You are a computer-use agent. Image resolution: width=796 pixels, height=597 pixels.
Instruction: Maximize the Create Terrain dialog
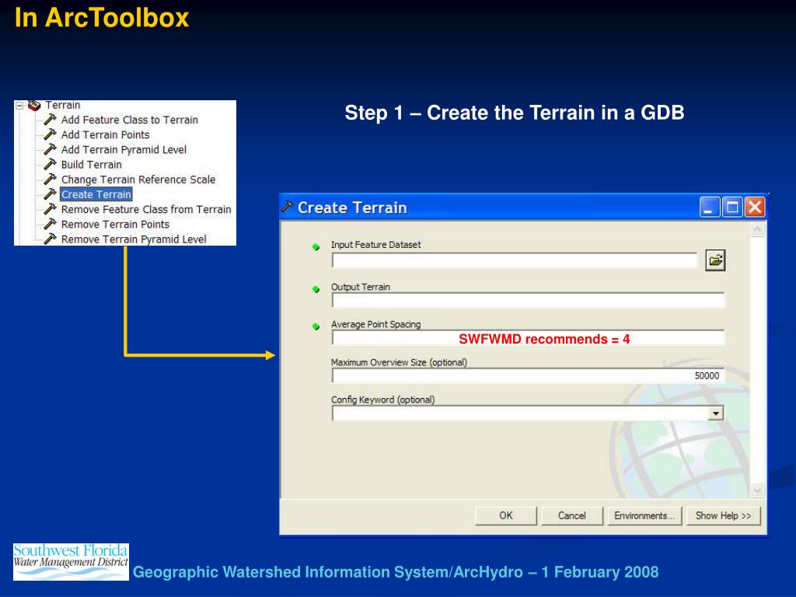pos(732,207)
